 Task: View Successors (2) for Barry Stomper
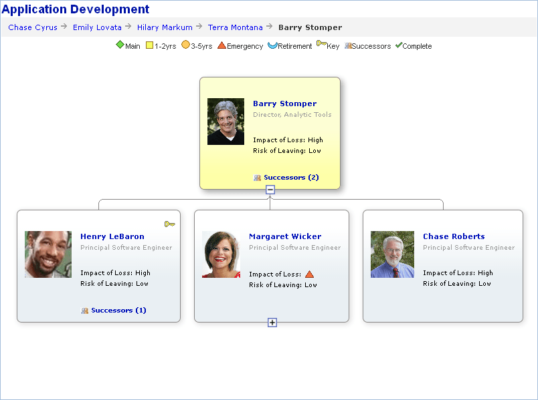pyautogui.click(x=290, y=177)
